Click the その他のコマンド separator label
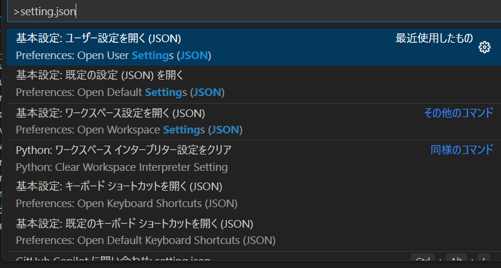501x268 pixels. [x=458, y=113]
